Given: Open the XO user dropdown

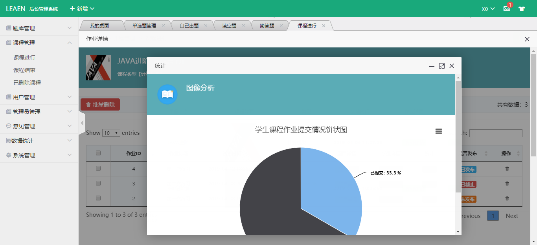Looking at the screenshot, I should click(x=488, y=9).
